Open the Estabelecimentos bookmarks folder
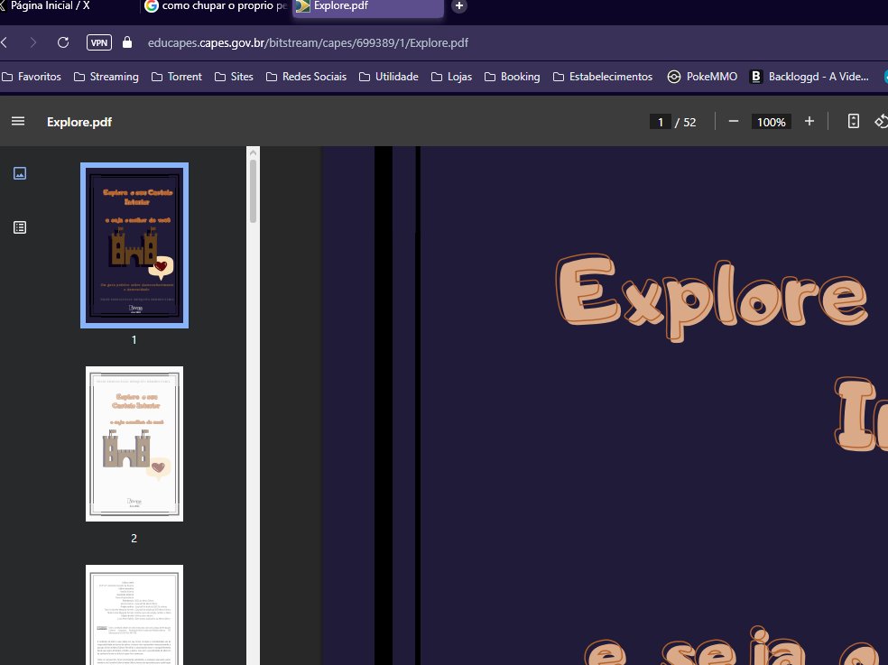888x665 pixels. tap(603, 77)
